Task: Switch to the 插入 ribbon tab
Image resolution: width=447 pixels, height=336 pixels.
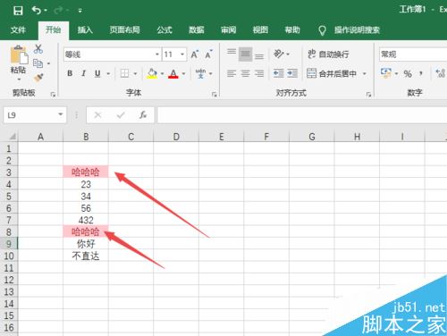Action: (85, 29)
